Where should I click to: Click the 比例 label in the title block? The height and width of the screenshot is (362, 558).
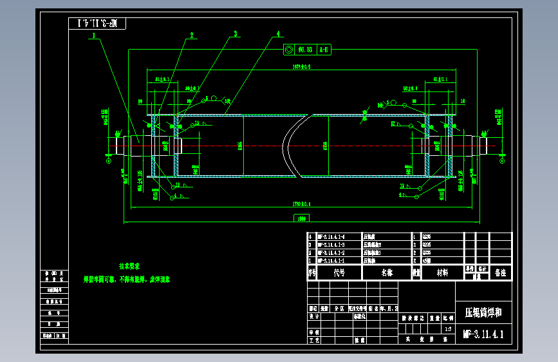[449, 318]
